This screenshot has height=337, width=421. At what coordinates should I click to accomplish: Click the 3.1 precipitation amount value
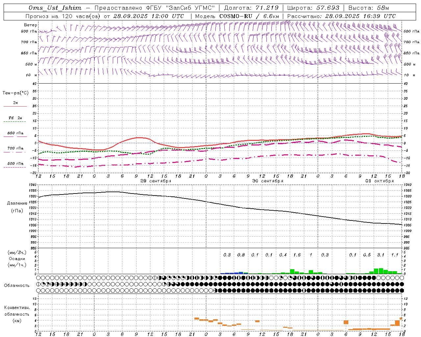381,255
